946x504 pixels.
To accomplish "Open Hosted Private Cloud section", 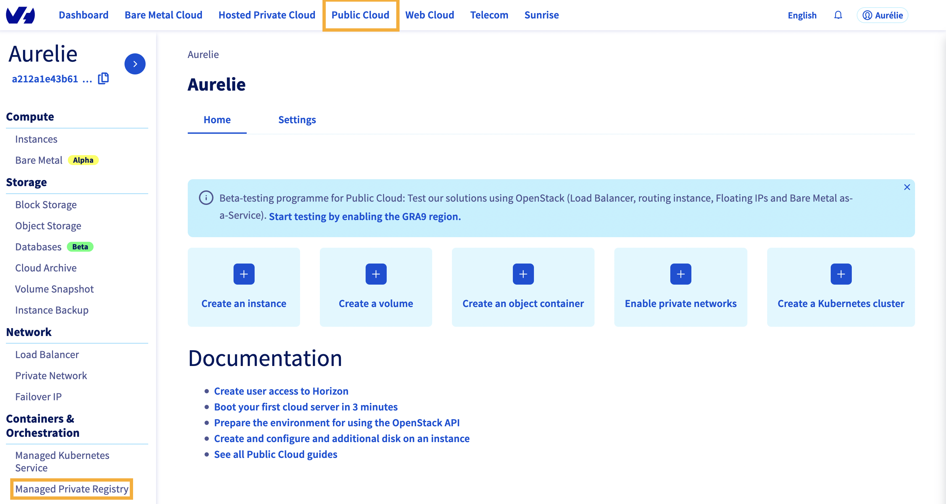I will coord(266,15).
